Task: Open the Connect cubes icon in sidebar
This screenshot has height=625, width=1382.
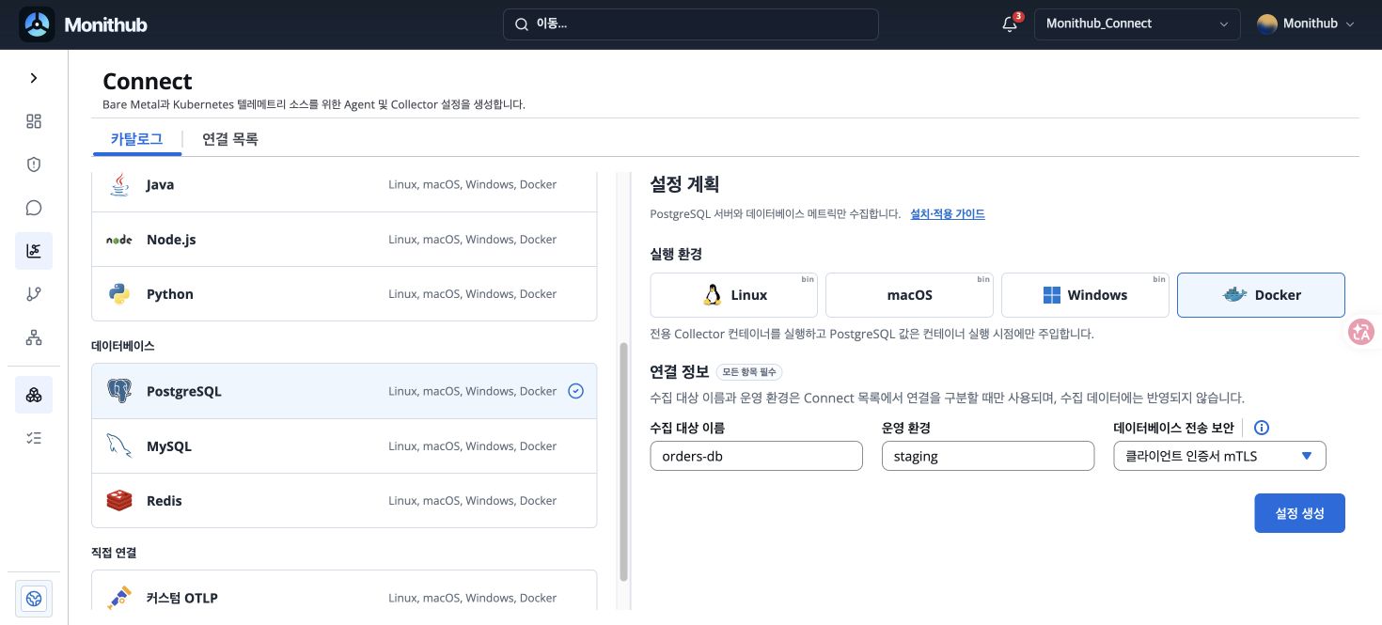Action: pyautogui.click(x=34, y=395)
